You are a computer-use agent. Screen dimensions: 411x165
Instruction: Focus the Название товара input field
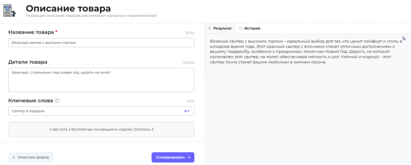pos(102,43)
